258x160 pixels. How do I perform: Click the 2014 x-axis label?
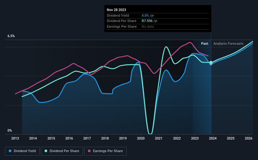click(x=33, y=138)
